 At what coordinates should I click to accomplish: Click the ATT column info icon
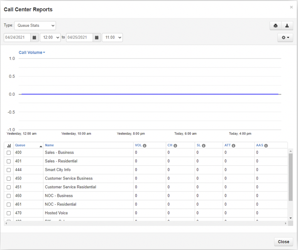point(233,146)
